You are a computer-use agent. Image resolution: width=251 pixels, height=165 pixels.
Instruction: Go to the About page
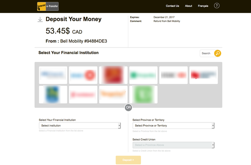point(188,6)
